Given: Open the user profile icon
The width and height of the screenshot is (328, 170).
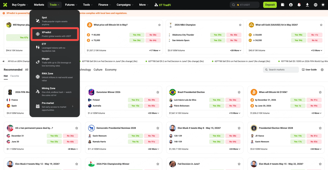Looking at the screenshot, I should click(291, 5).
